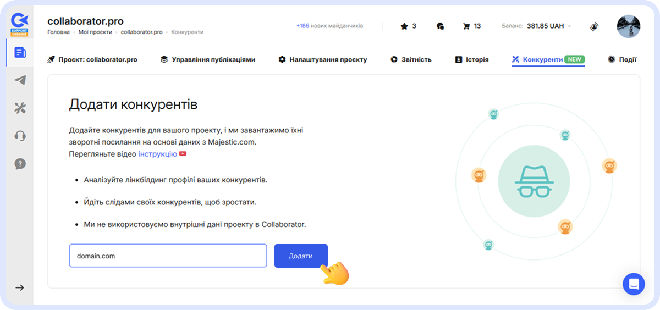Open the help question mark sidebar icon
The width and height of the screenshot is (660, 310).
tap(20, 163)
